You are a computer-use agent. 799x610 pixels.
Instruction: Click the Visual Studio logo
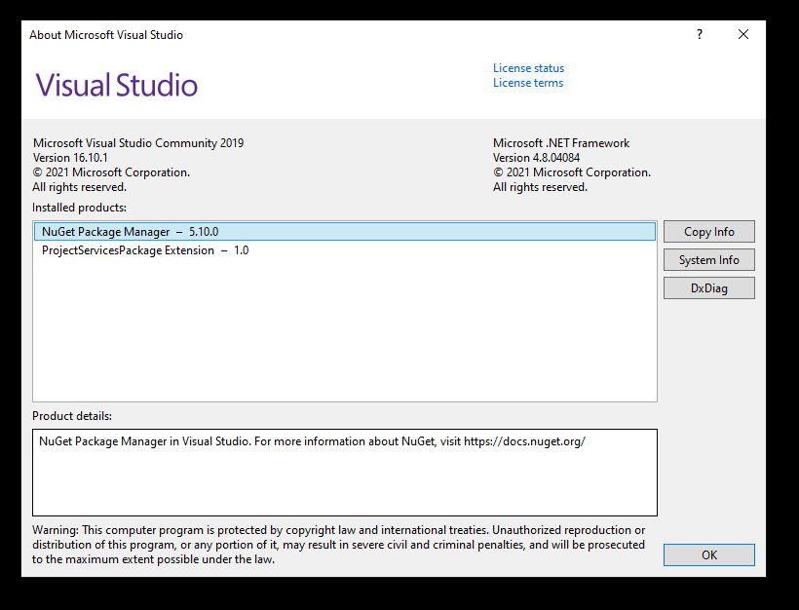[x=117, y=85]
